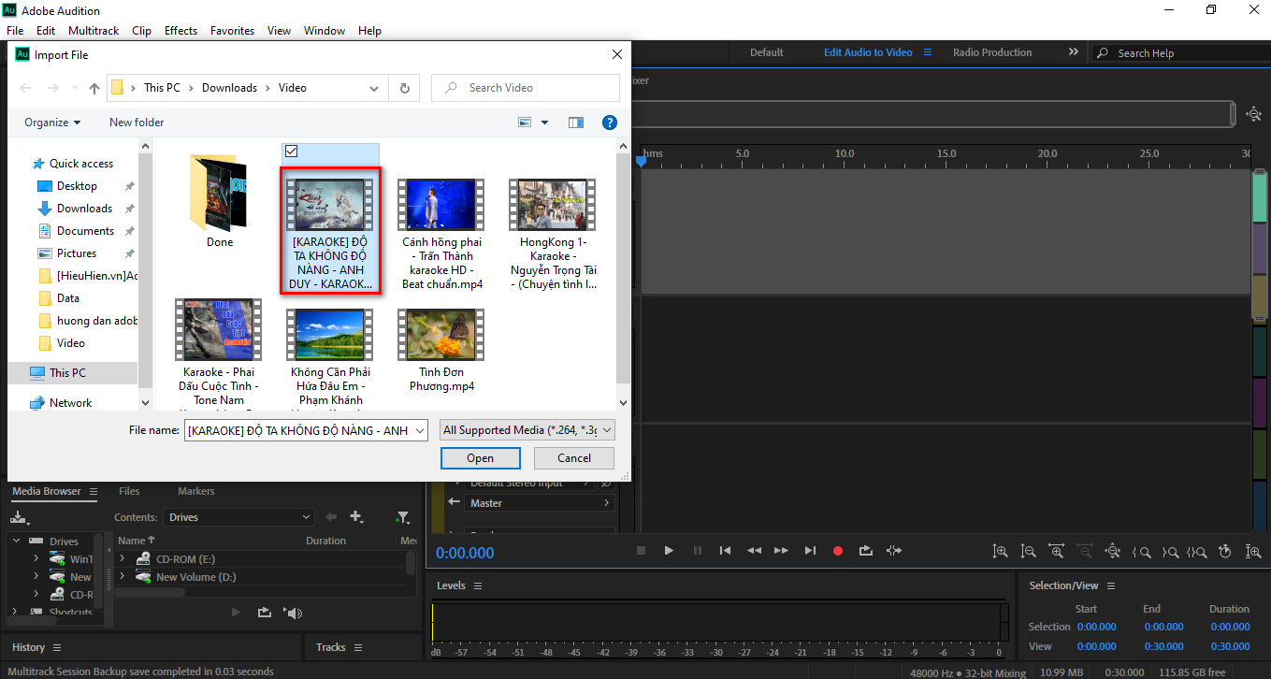Click the Import file icon in Media Browser
The height and width of the screenshot is (679, 1271).
click(x=19, y=517)
